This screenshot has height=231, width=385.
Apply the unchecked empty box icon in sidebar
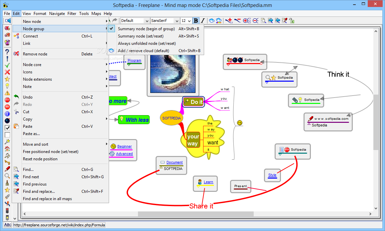(7, 135)
